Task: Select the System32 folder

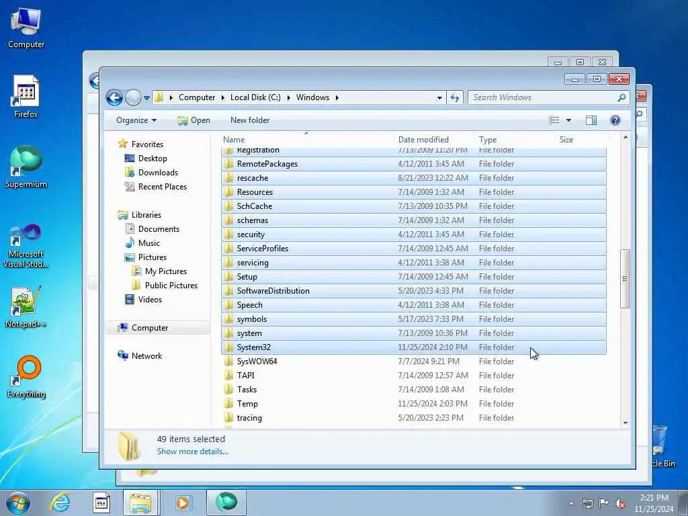Action: (414, 347)
